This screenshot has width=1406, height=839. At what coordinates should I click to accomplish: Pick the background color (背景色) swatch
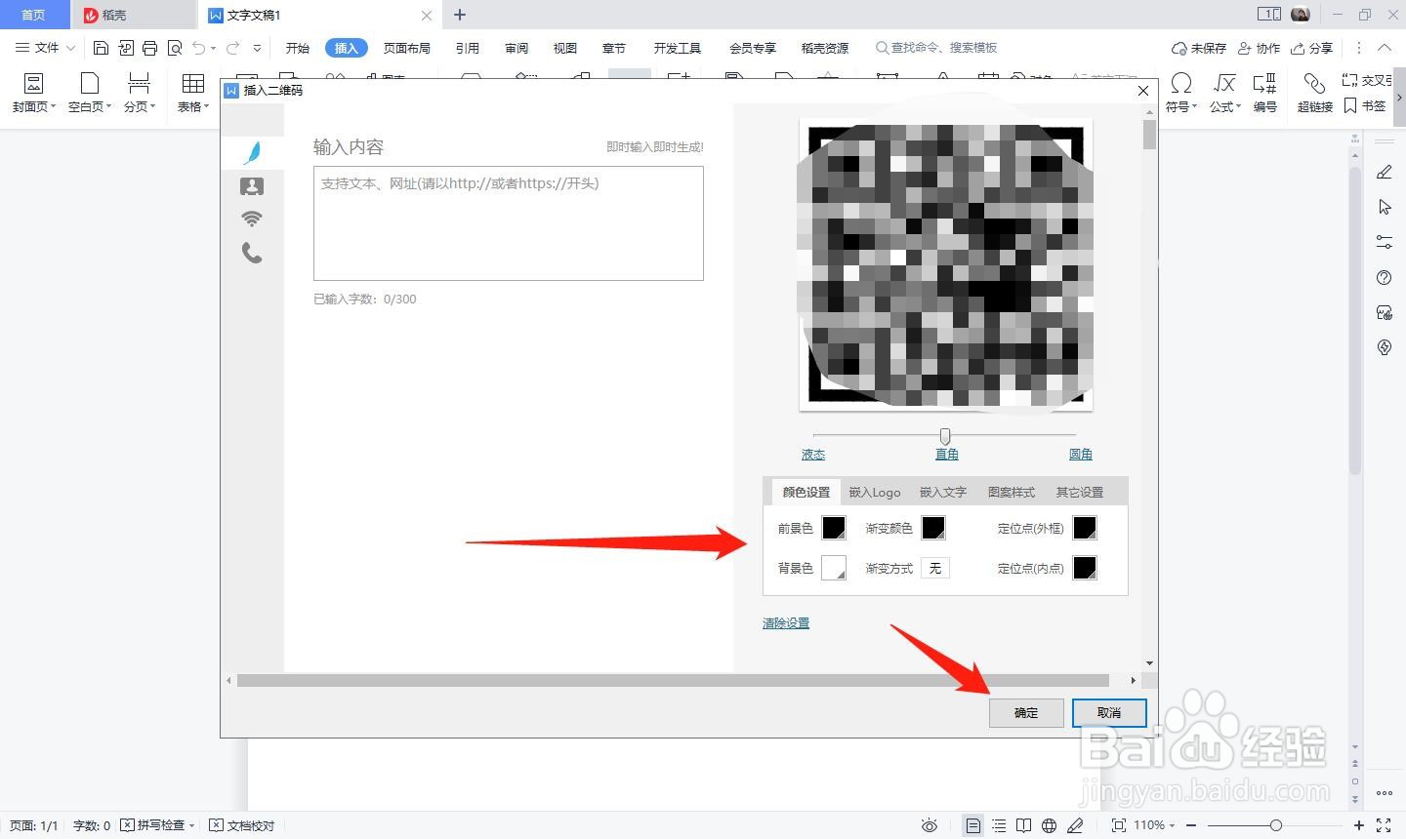pos(834,568)
